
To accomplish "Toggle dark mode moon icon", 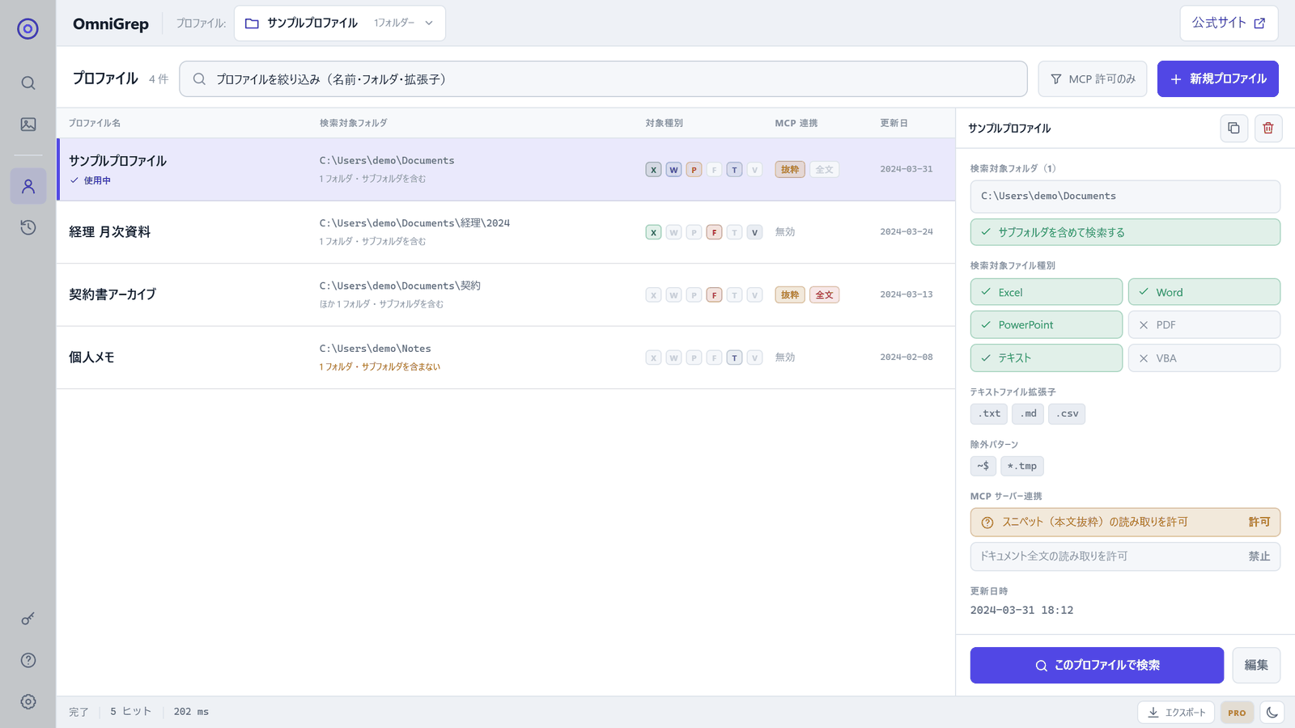I will pos(1272,713).
